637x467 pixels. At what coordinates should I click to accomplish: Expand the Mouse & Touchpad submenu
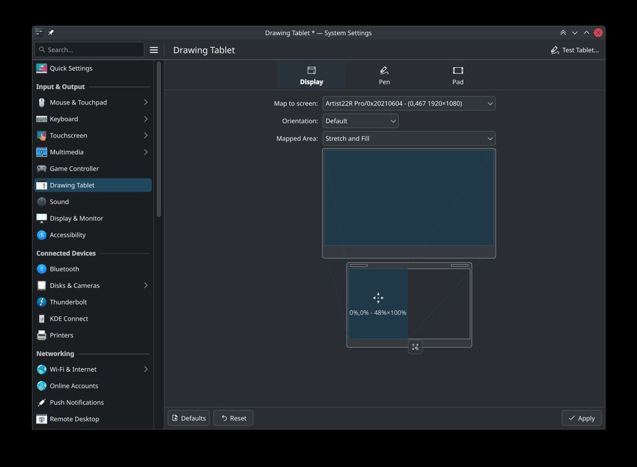click(x=145, y=103)
